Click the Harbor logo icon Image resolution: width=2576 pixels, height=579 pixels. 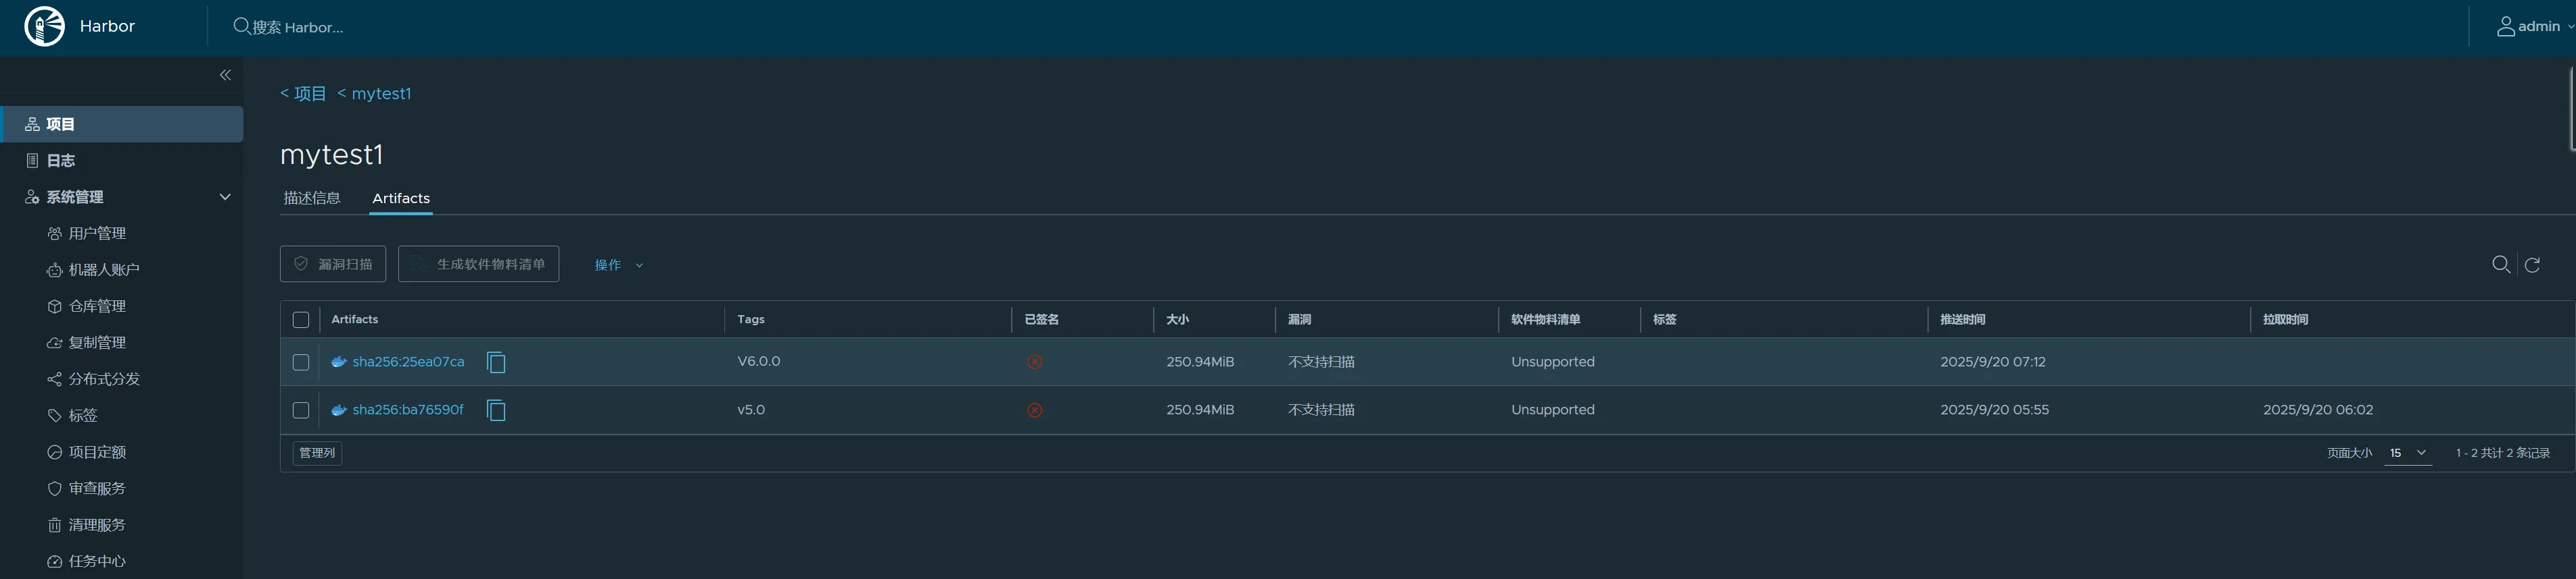[44, 27]
